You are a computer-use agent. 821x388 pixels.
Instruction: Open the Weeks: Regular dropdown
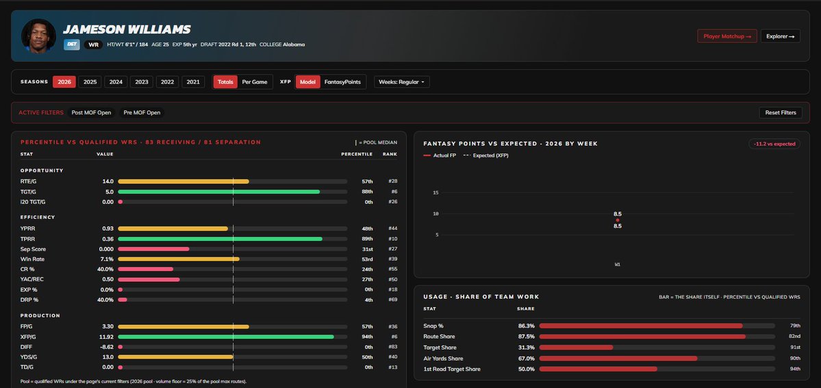402,82
